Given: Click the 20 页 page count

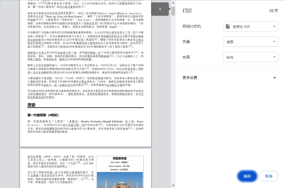Looking at the screenshot, I should pyautogui.click(x=273, y=11).
